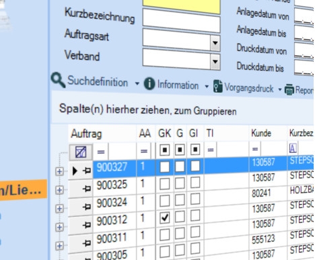Open the Auftragsart dropdown
315x260 pixels.
click(x=215, y=42)
